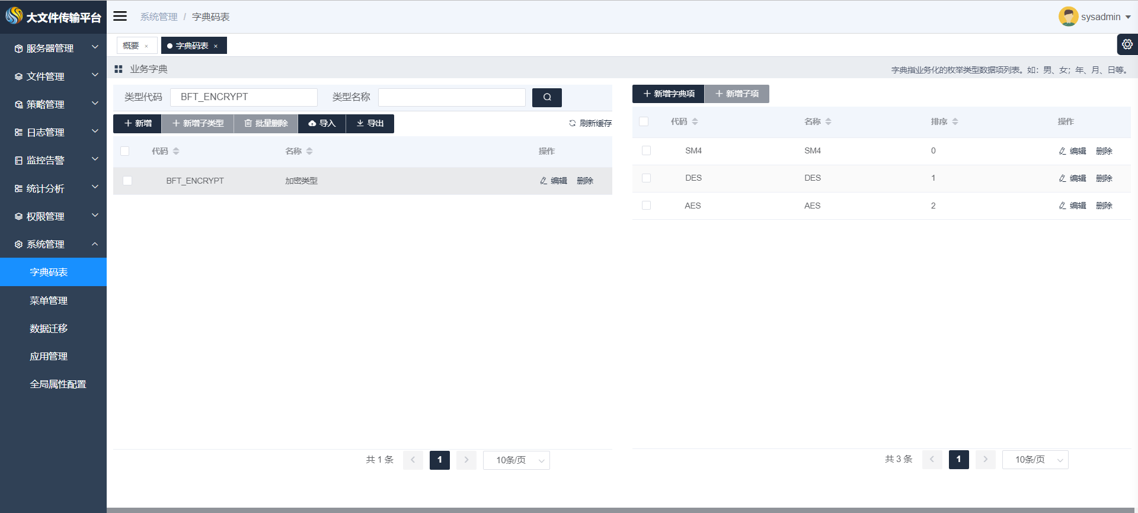This screenshot has height=513, width=1138.
Task: Tick the DES item checkbox
Action: [x=646, y=178]
